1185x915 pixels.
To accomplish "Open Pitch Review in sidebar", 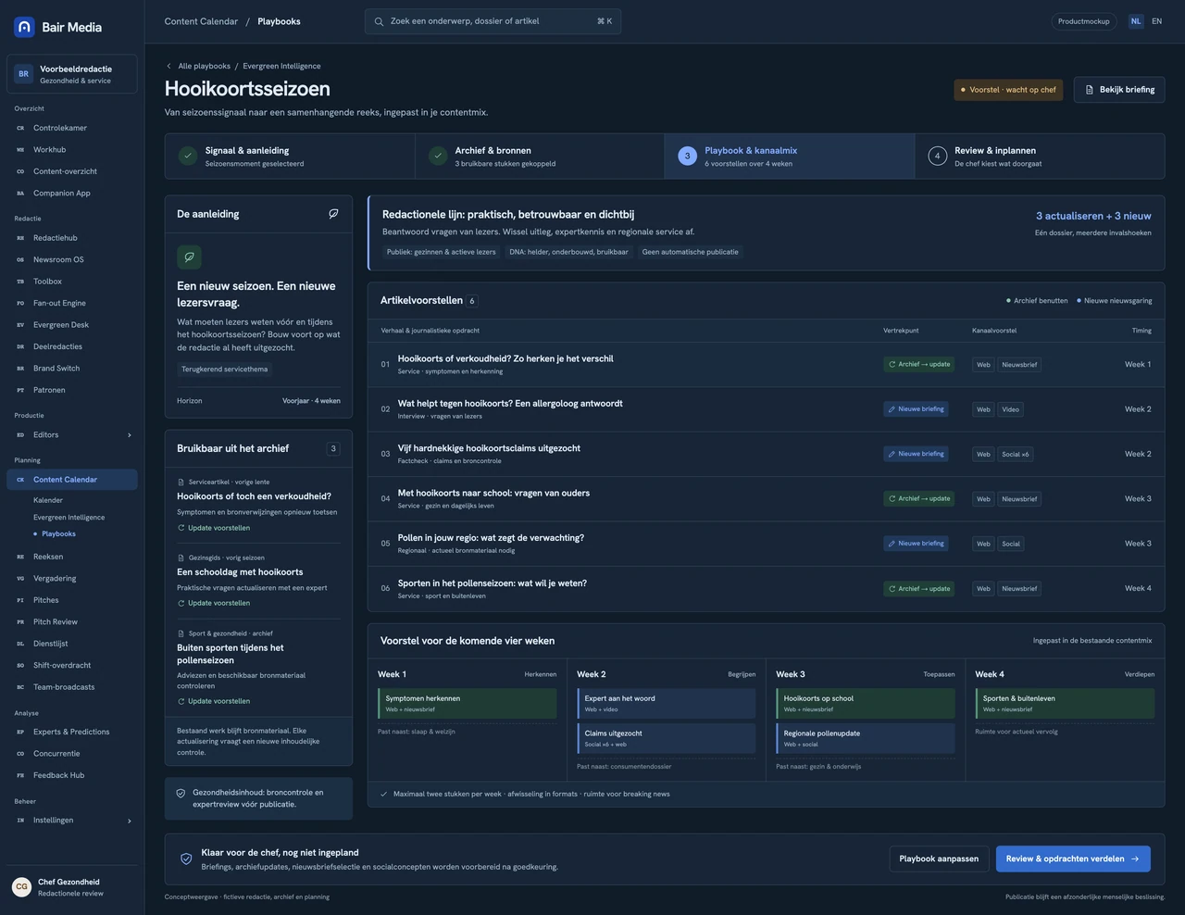I will click(x=72, y=622).
